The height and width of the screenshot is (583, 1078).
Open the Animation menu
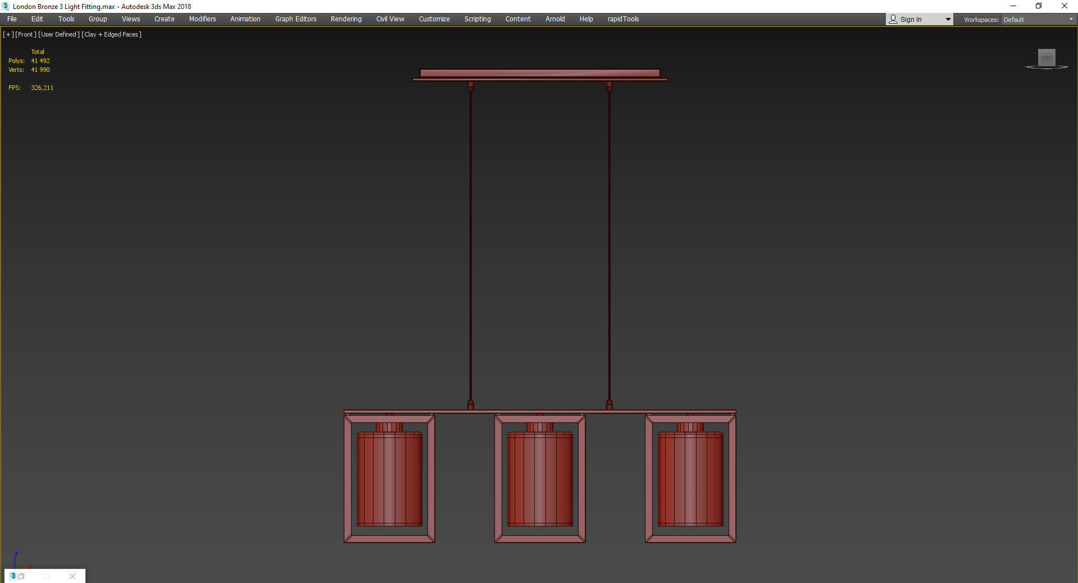click(x=245, y=19)
